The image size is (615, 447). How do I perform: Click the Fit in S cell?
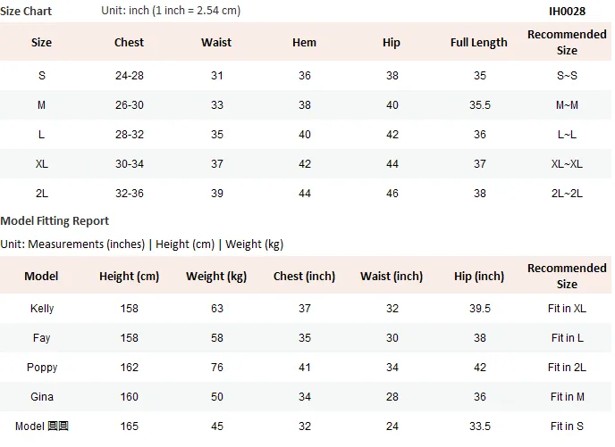click(x=567, y=426)
